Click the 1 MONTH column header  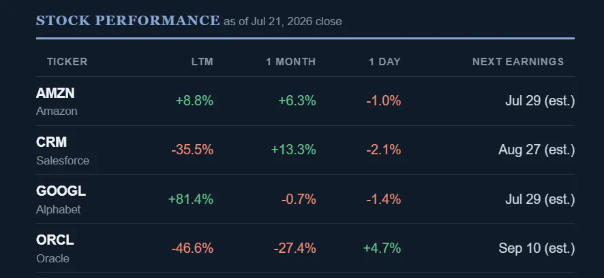coord(291,62)
